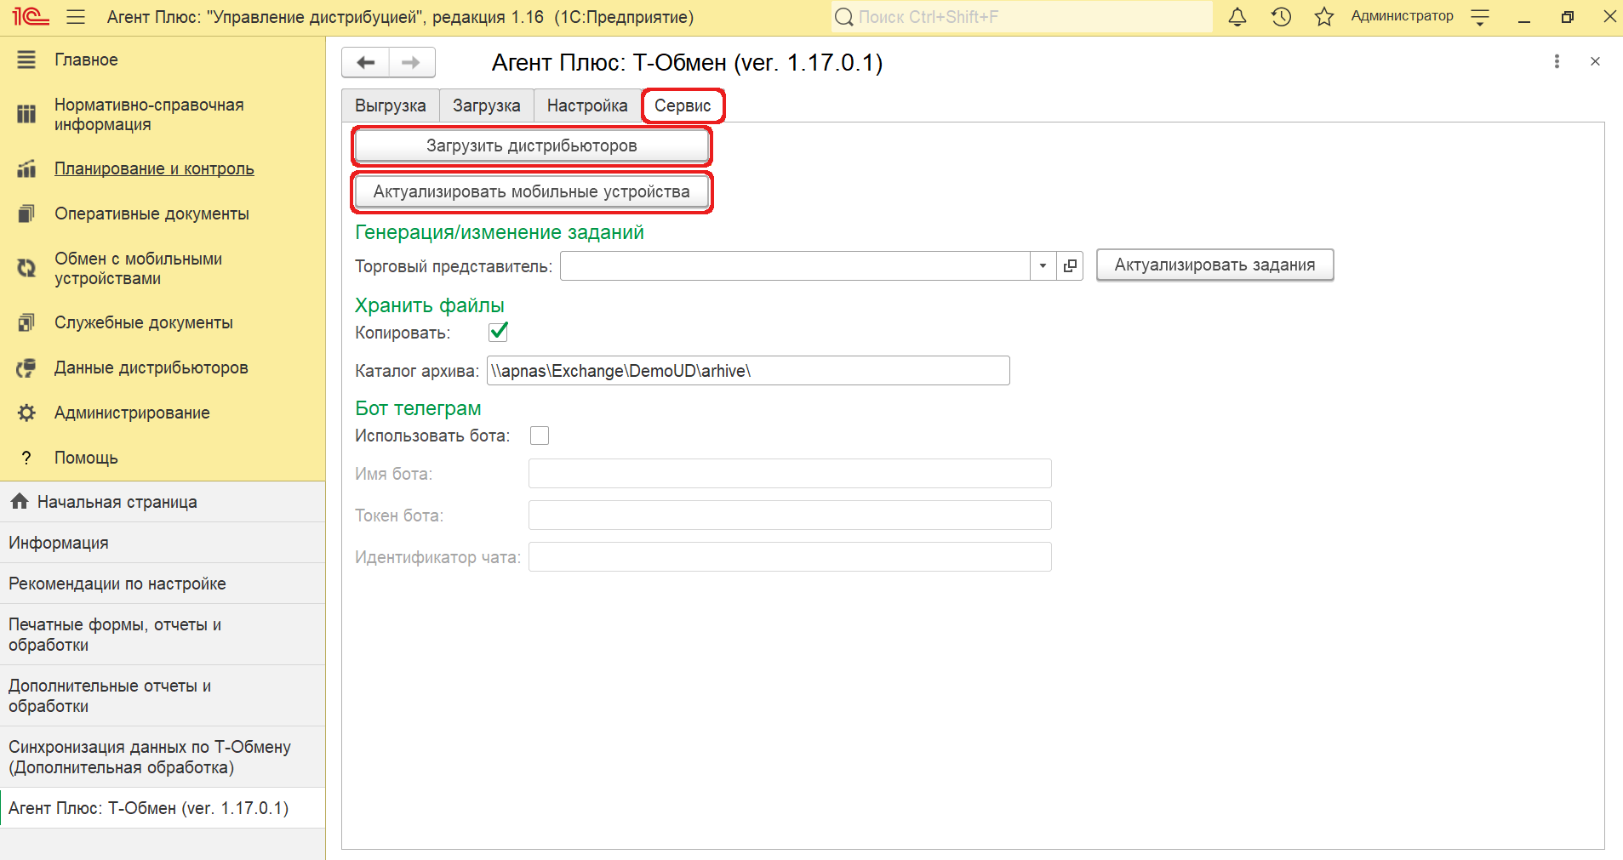The image size is (1623, 860).
Task: Click the Оперативные документы icon
Action: click(26, 214)
